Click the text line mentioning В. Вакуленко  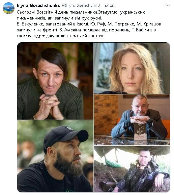click(89, 24)
